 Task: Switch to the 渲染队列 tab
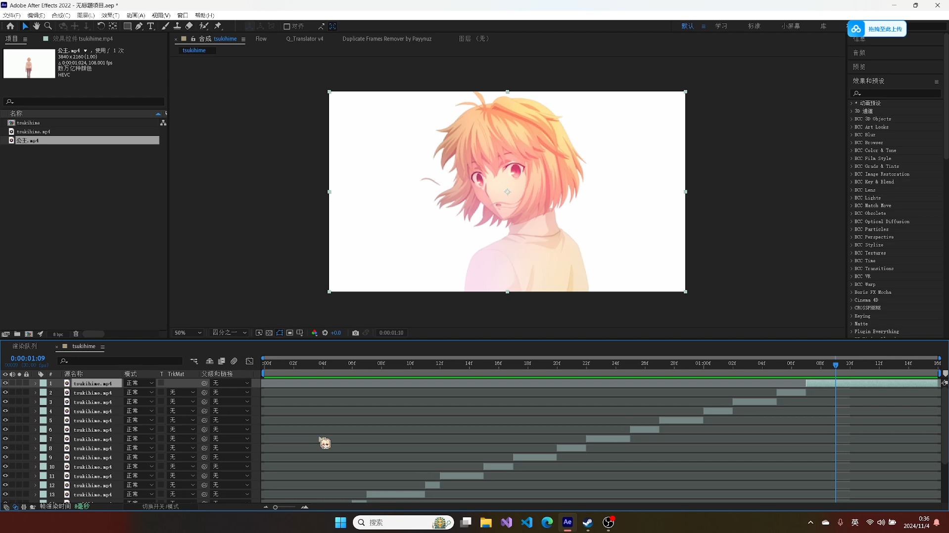[x=25, y=346]
